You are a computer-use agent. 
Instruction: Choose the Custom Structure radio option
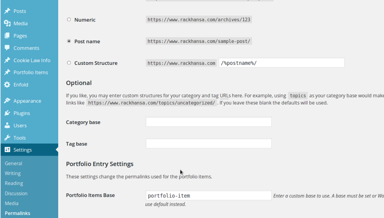click(69, 63)
